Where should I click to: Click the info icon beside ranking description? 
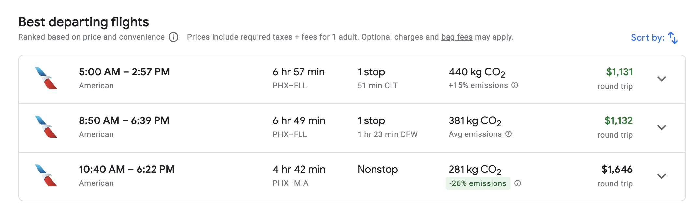point(173,37)
